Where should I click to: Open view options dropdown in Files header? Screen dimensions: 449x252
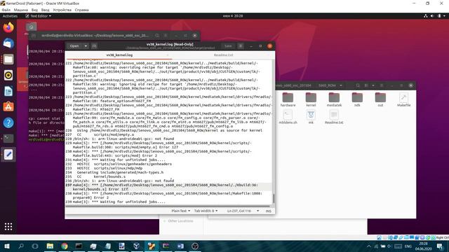[373, 85]
